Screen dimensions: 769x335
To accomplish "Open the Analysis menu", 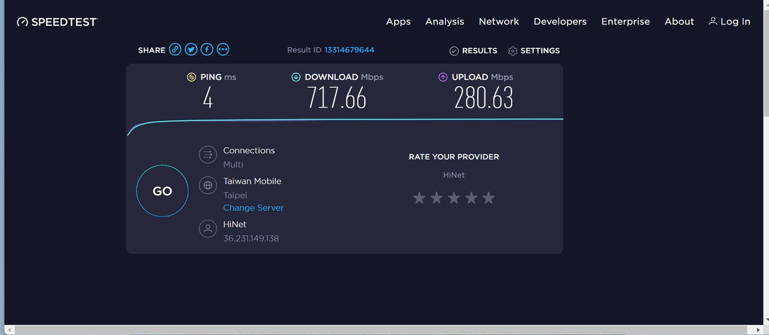I will tap(445, 22).
